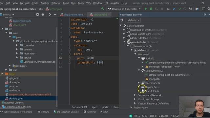Click the CRLF line separator in status bar

pos(145,116)
